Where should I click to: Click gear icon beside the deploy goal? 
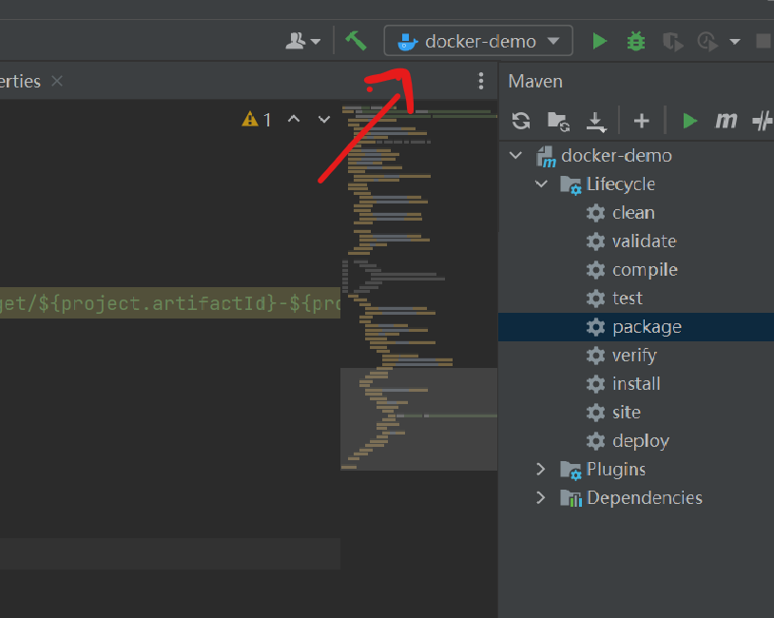pos(595,441)
